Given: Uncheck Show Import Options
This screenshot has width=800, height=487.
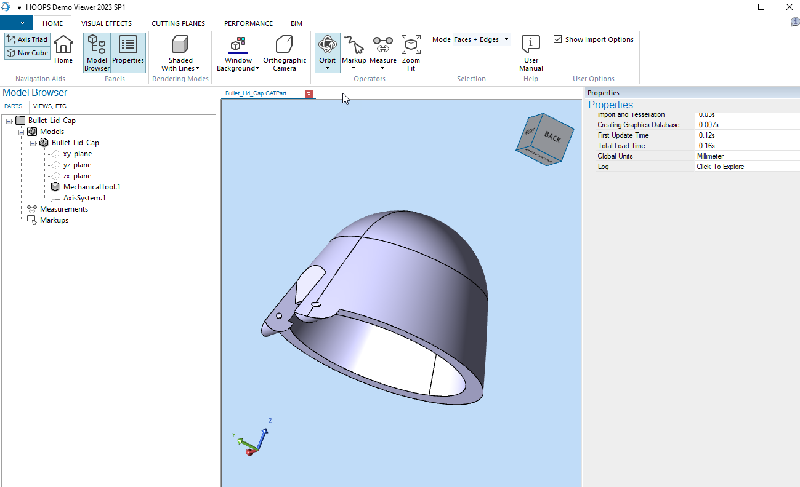Looking at the screenshot, I should tap(557, 39).
